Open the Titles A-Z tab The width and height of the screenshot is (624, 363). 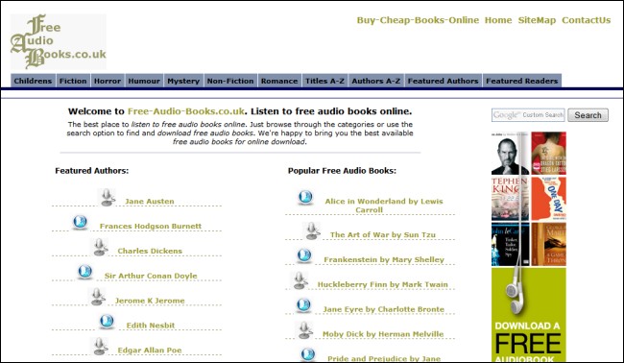[324, 81]
